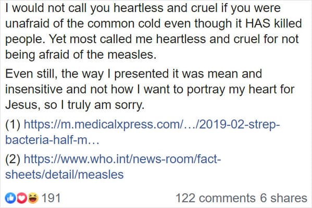Click the blue thumbs-up Like reaction icon
Viewport: 312px width, 208px height.
(x=10, y=198)
